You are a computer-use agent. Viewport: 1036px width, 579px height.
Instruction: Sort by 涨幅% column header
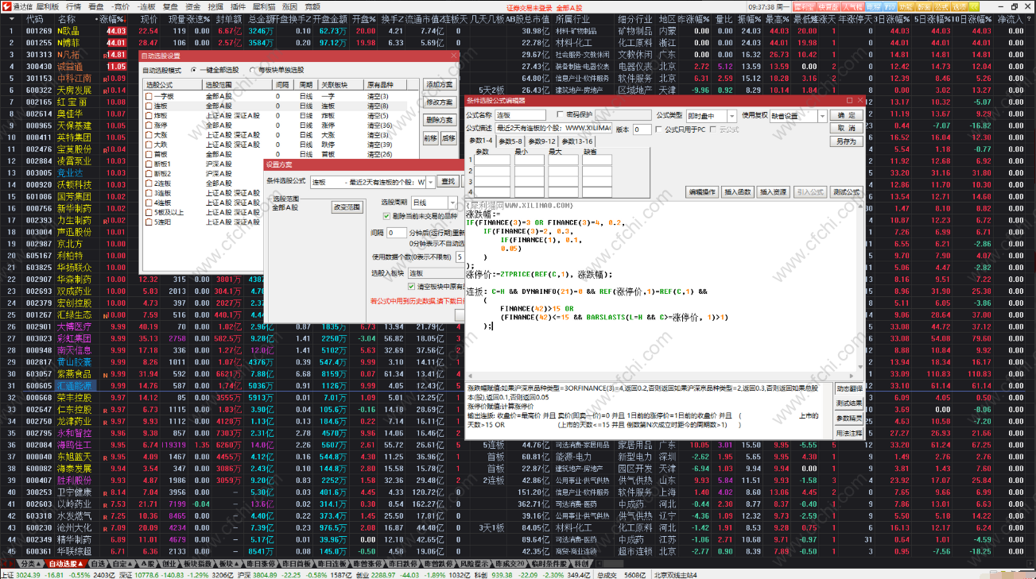pyautogui.click(x=114, y=18)
